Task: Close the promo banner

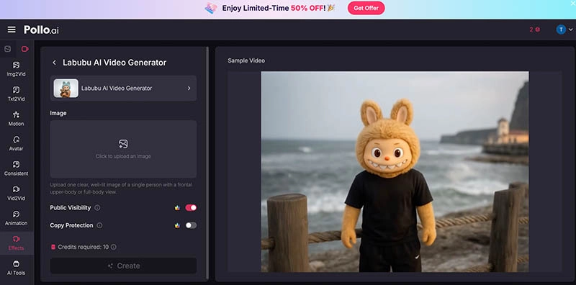Action: click(572, 3)
